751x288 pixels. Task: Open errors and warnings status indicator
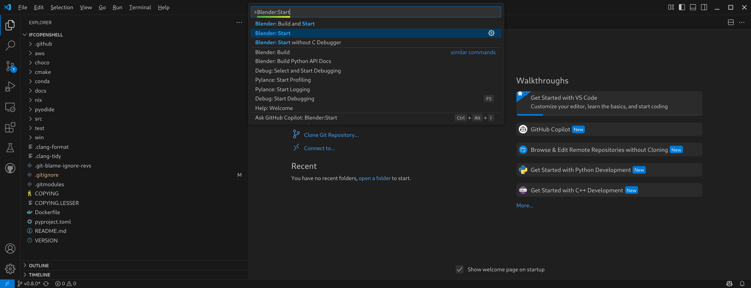tap(66, 284)
